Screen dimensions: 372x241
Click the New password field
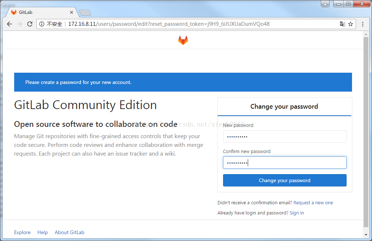tap(284, 137)
